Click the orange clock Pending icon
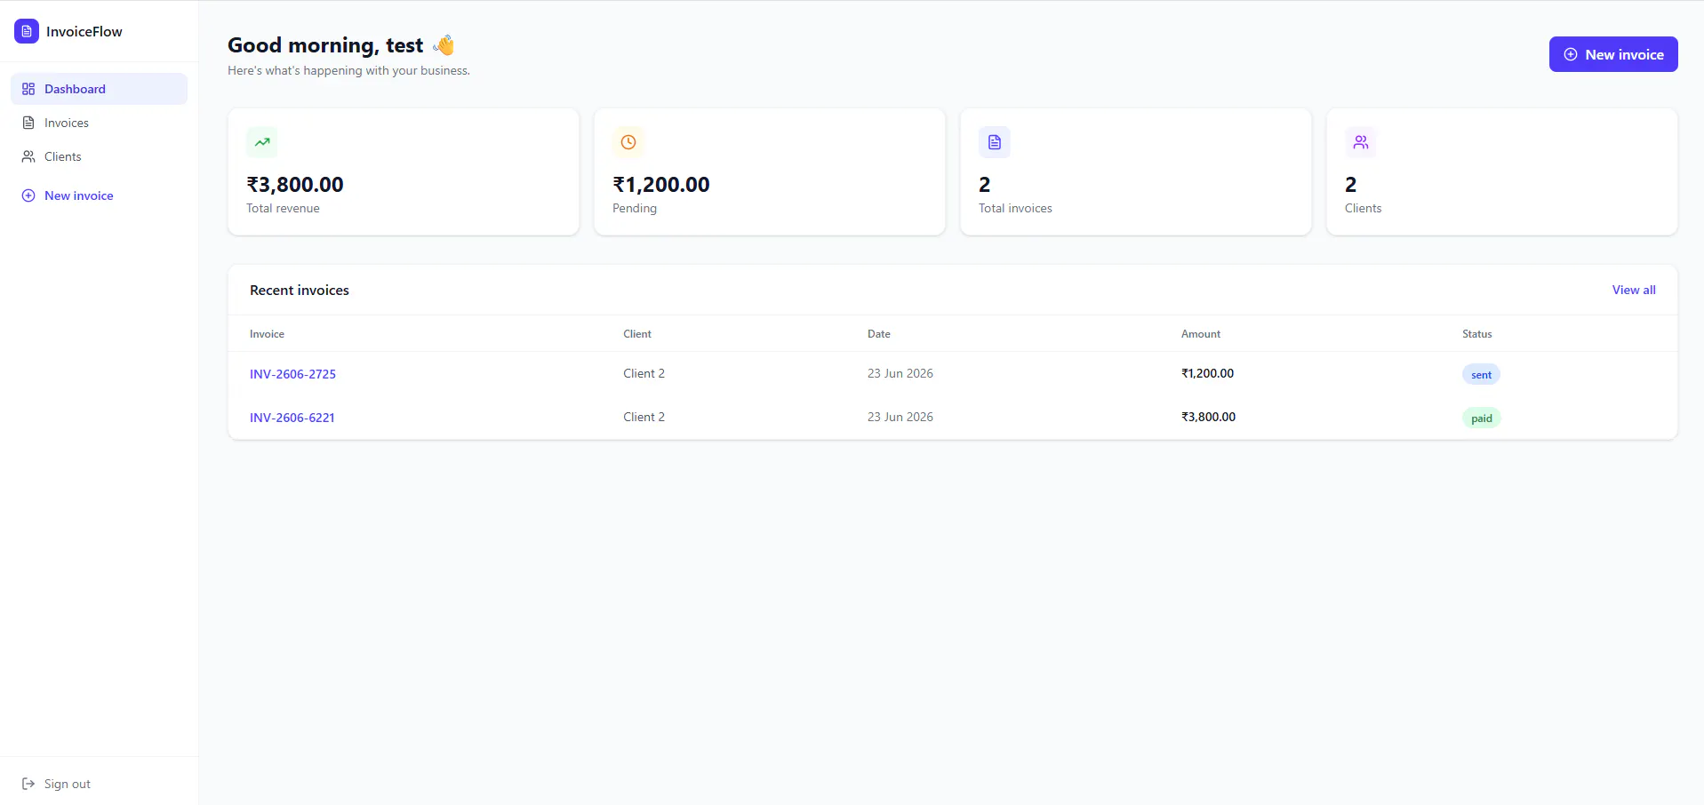Screen dimensions: 1704x805 point(628,142)
